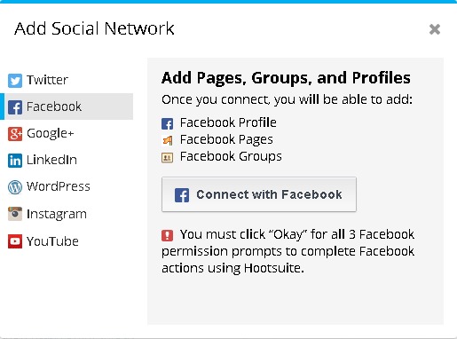
Task: Open the WordPress network option
Action: coord(67,186)
